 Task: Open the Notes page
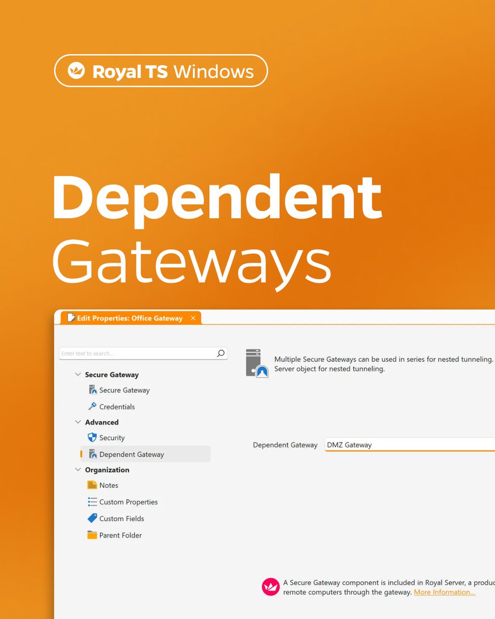(109, 485)
